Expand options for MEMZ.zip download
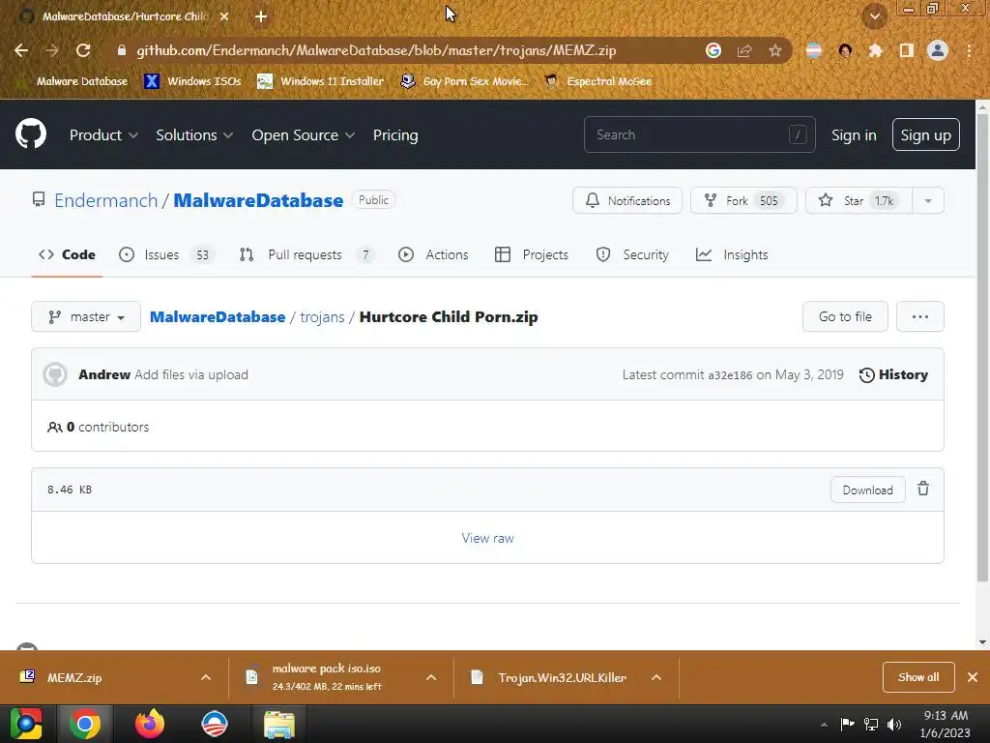 (206, 677)
